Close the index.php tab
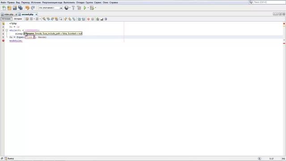This screenshot has width=286, height=161. 16,14
